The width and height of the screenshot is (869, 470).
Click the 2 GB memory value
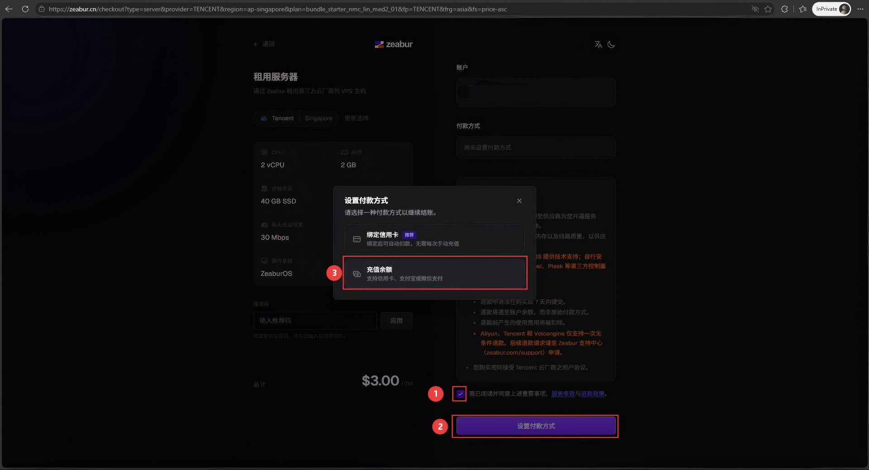click(x=348, y=165)
